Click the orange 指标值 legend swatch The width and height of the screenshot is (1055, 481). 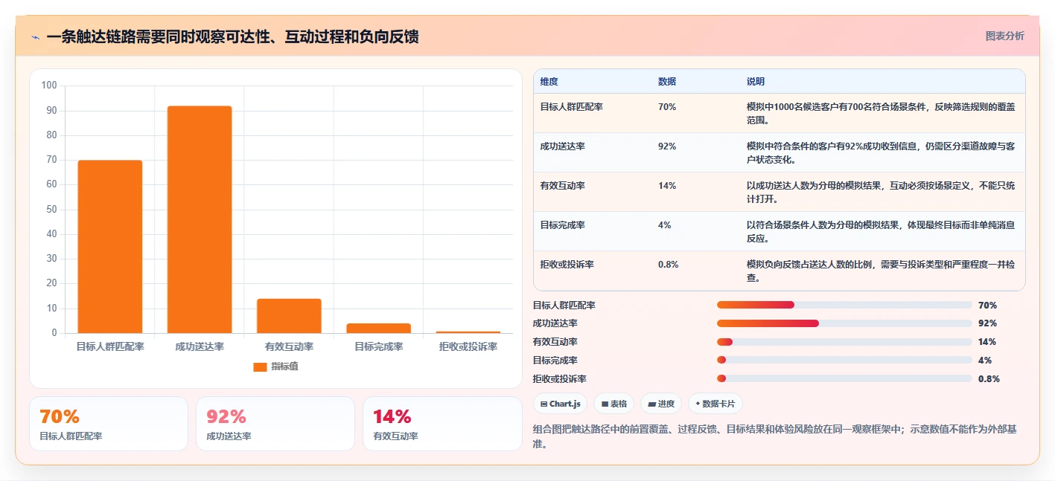tap(260, 367)
